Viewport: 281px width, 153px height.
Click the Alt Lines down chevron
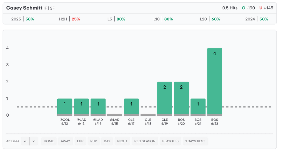tap(34, 141)
